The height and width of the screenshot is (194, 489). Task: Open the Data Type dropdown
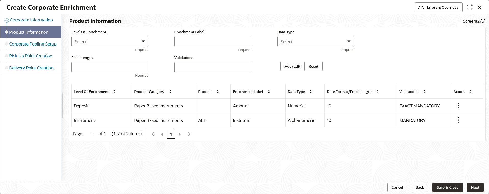tap(316, 41)
